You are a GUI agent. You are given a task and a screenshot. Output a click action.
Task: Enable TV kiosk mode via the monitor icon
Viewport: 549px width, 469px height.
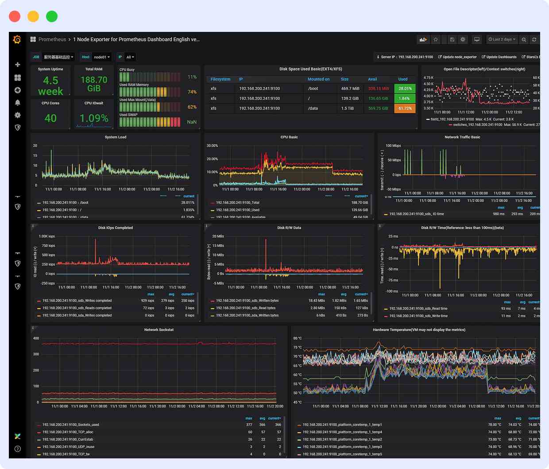[x=477, y=39]
